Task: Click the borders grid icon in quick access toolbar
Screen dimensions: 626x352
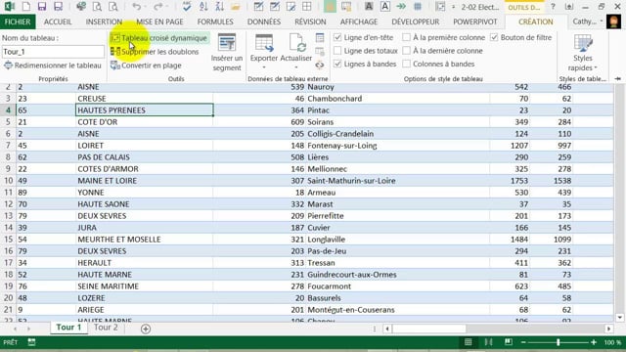Action: tap(306, 7)
